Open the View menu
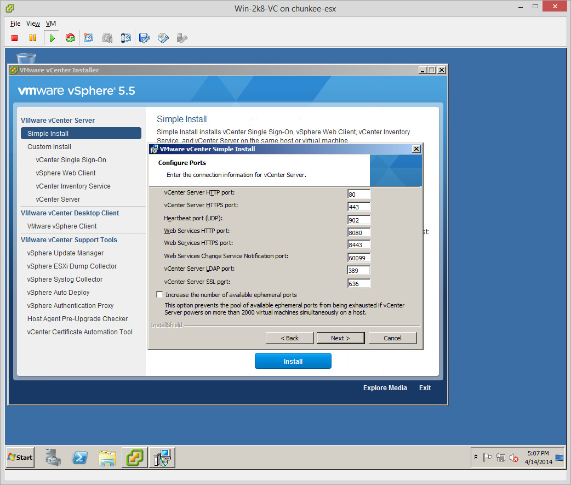The image size is (571, 485). pos(33,24)
